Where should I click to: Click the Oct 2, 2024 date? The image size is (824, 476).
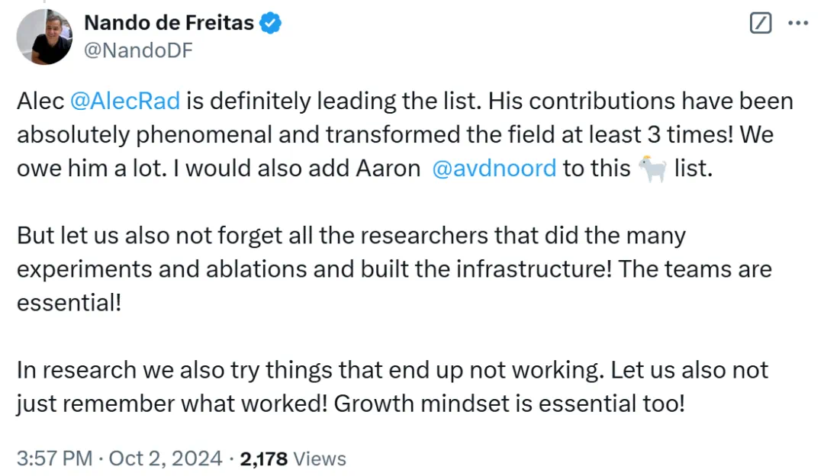click(x=166, y=458)
